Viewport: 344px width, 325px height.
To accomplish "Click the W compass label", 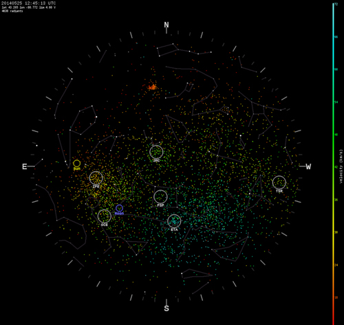I will [308, 166].
